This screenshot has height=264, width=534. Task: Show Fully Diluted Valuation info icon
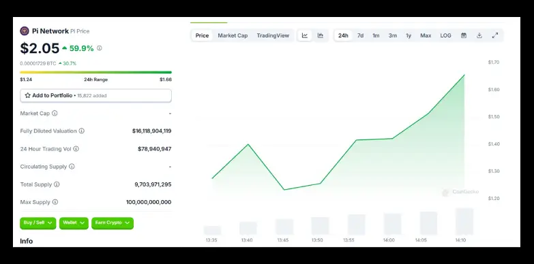tap(81, 131)
